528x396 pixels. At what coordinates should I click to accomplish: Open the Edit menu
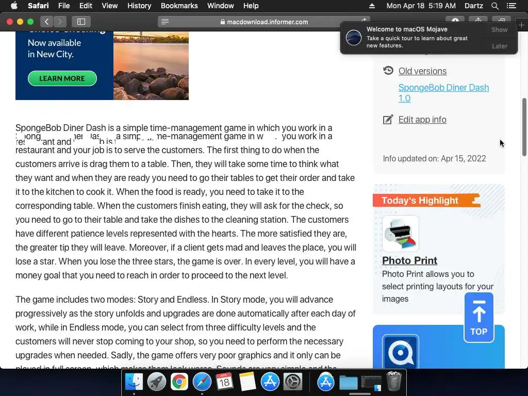tap(86, 6)
